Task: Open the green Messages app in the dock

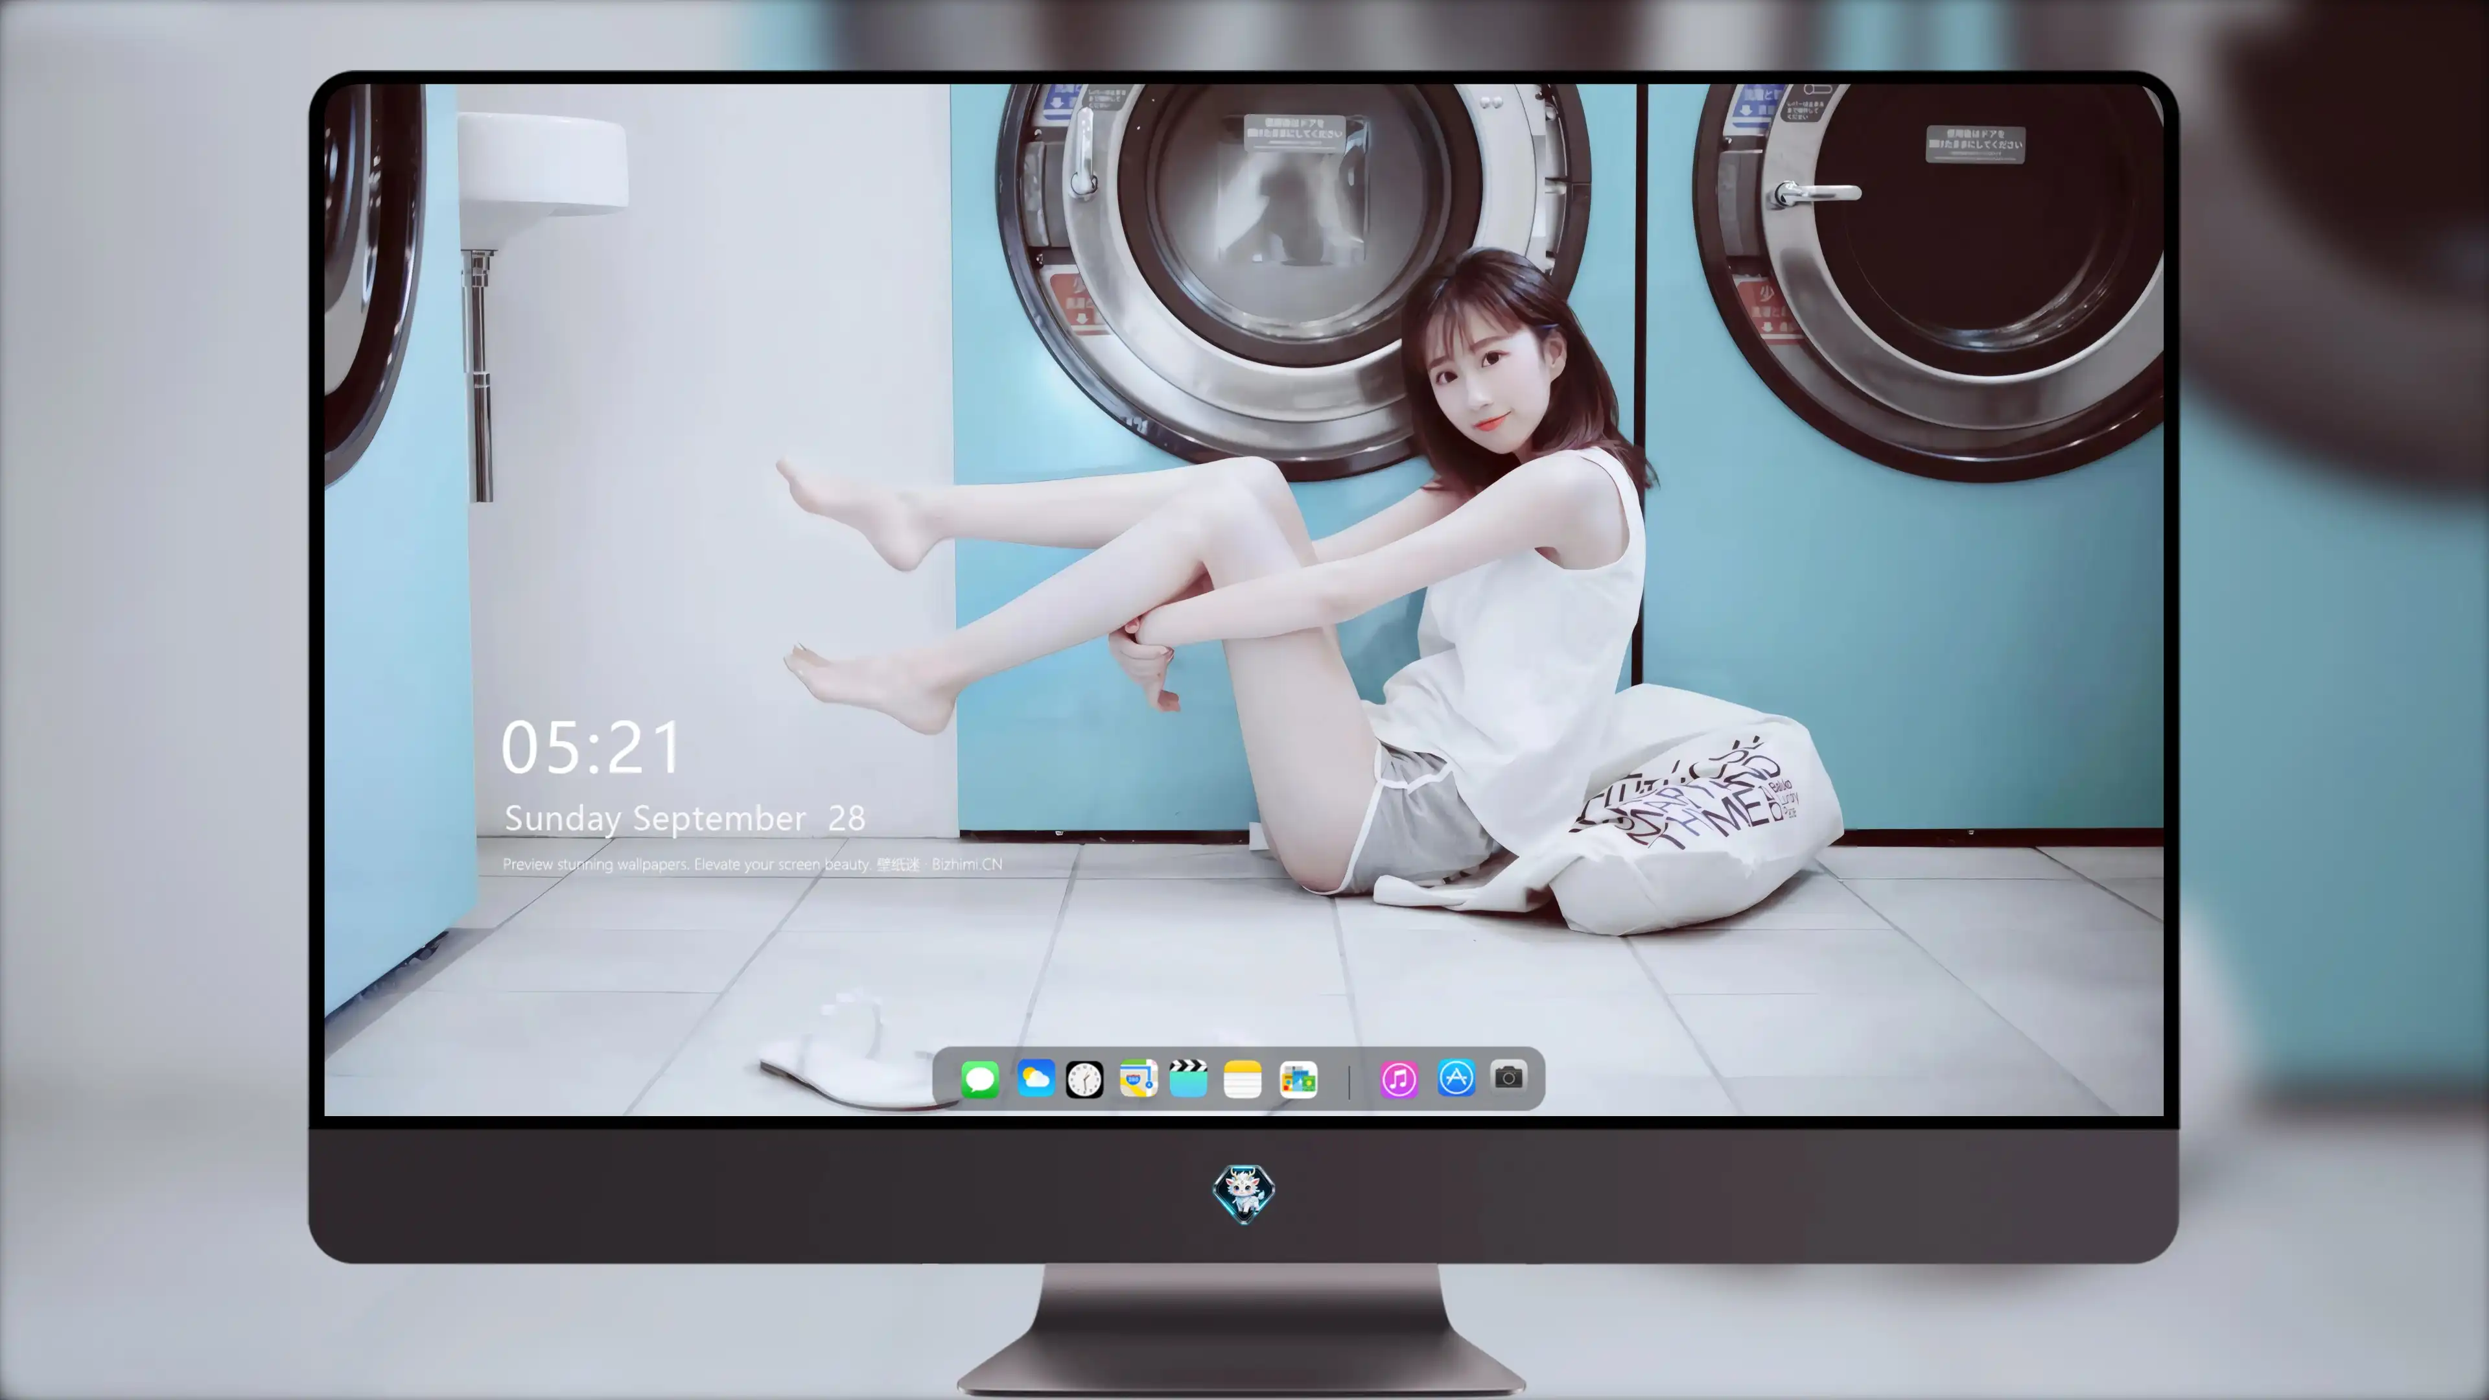Action: click(980, 1079)
